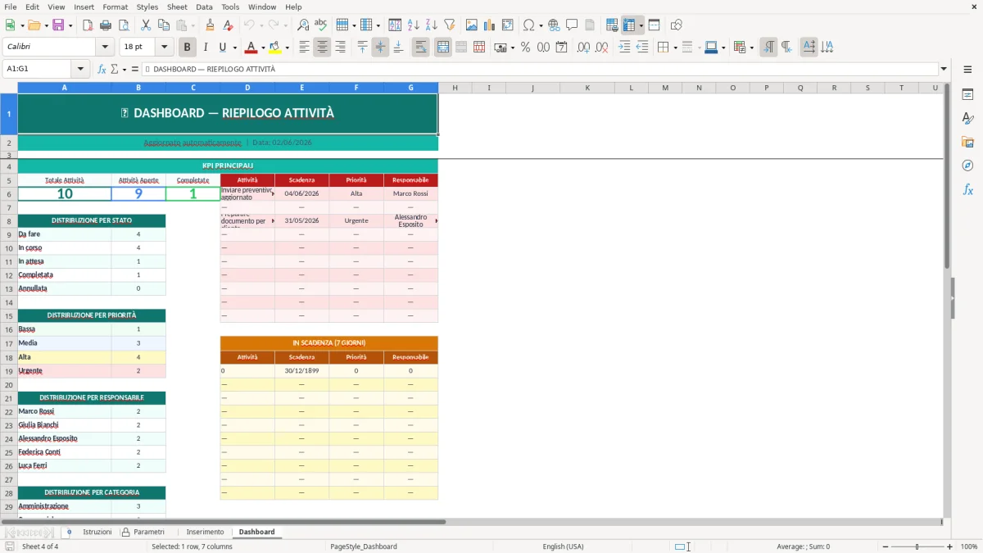Run the Spelling check icon

click(x=321, y=25)
